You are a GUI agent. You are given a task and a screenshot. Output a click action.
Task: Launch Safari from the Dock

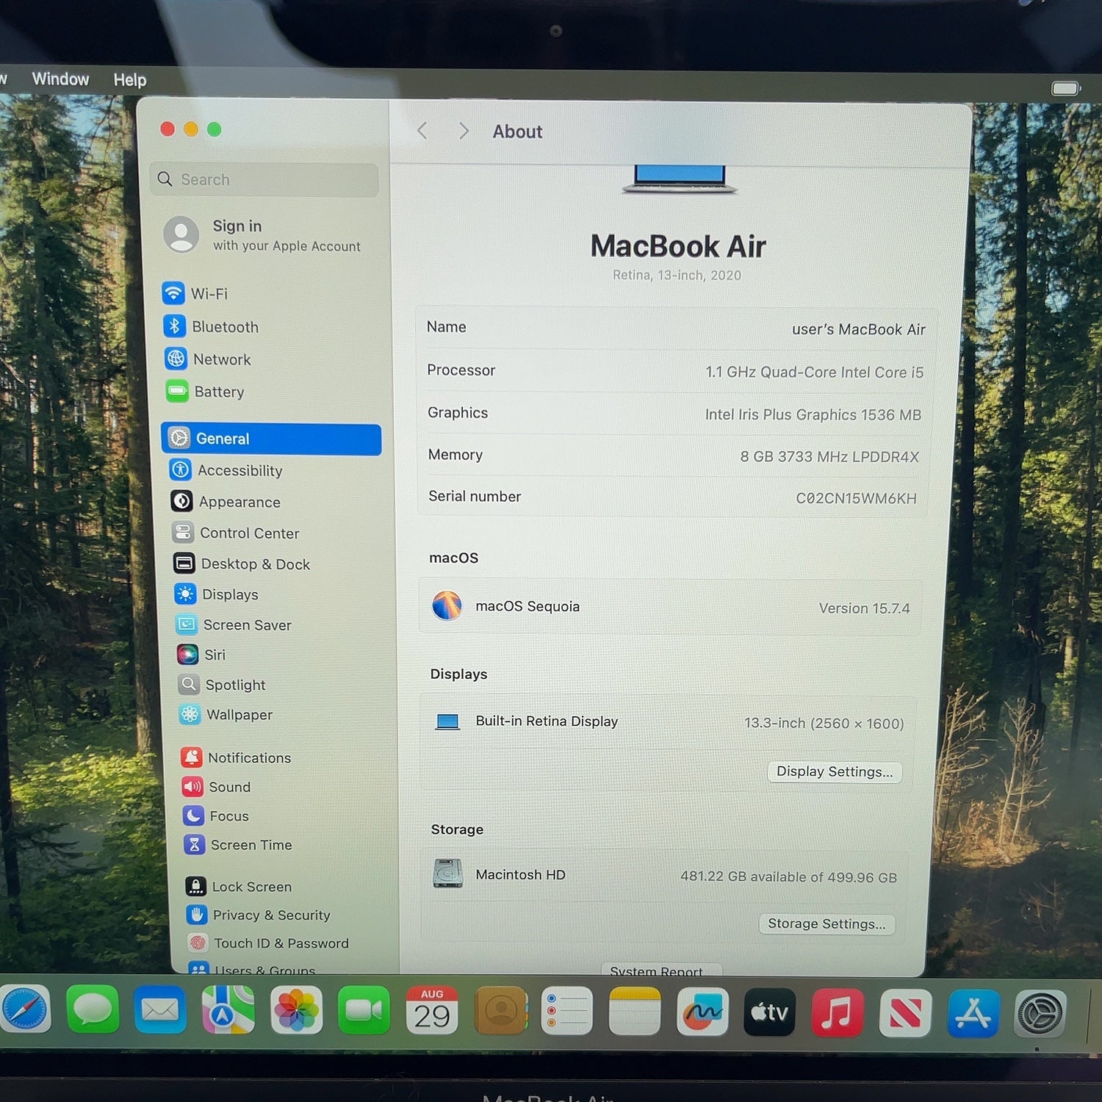pos(24,1009)
